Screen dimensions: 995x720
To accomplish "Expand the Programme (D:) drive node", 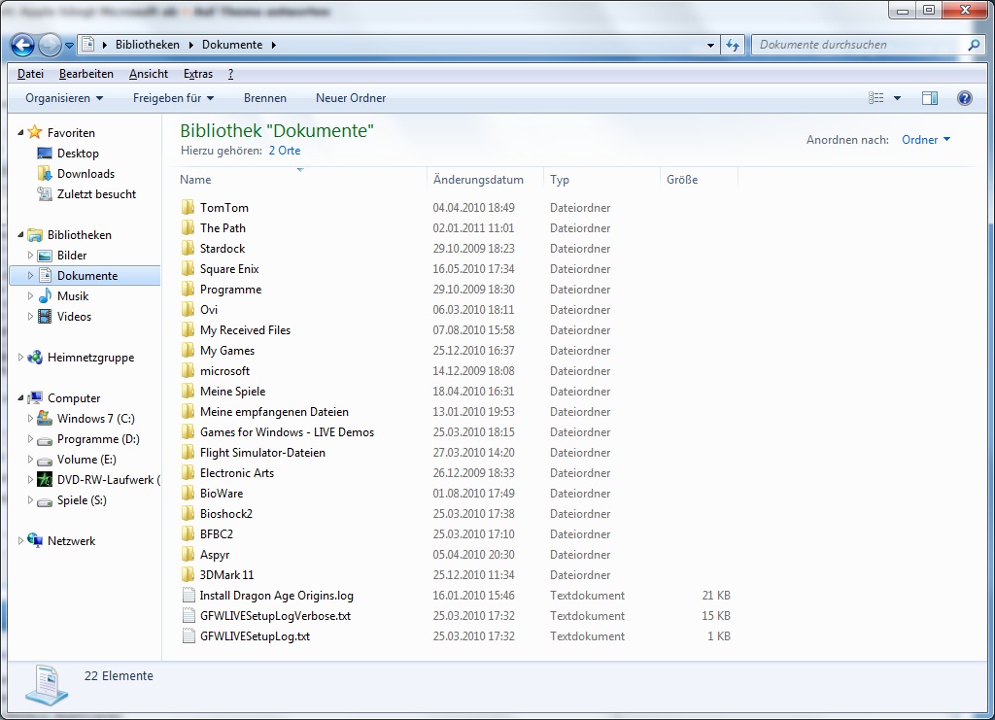I will pyautogui.click(x=30, y=438).
